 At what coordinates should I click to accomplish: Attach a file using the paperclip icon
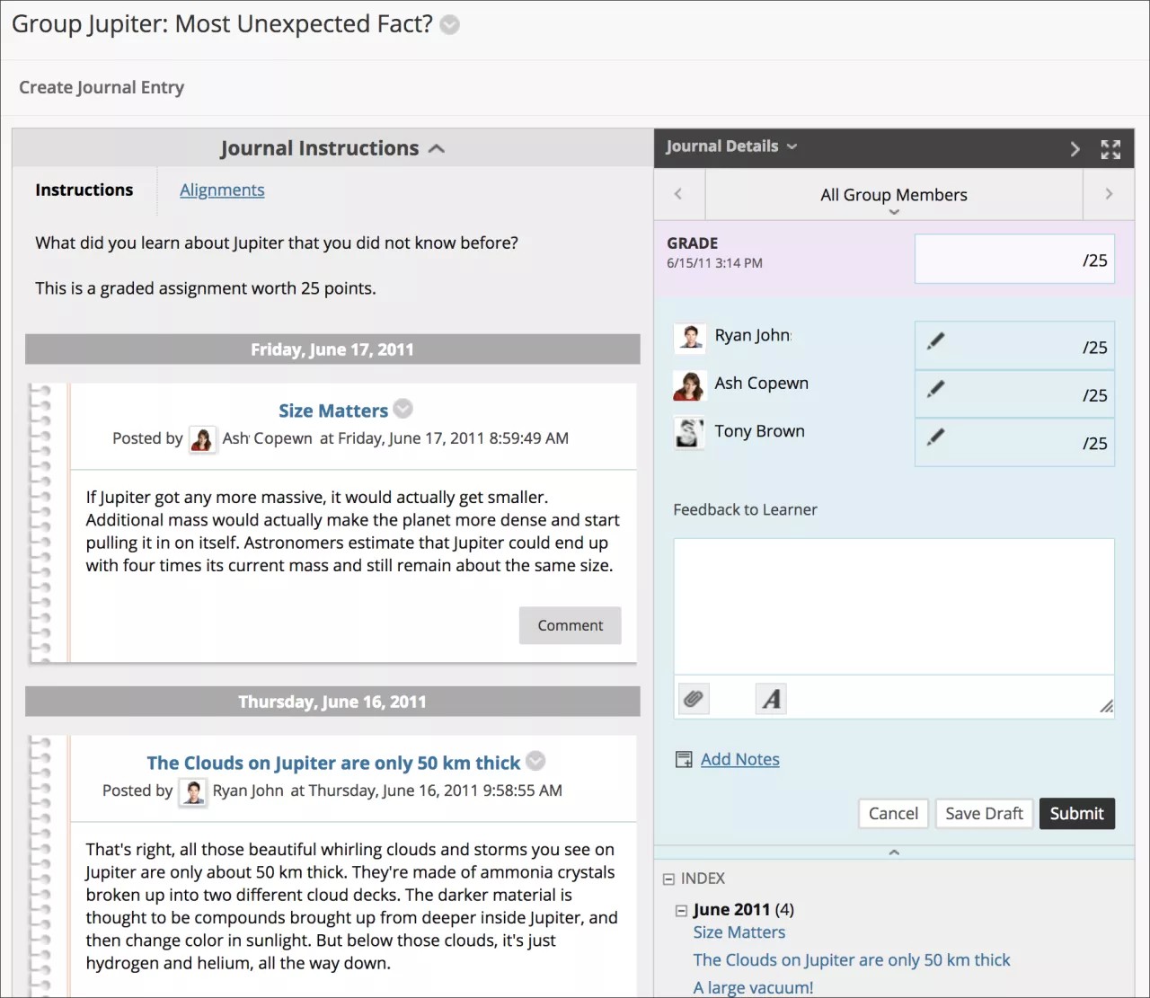[x=693, y=698]
